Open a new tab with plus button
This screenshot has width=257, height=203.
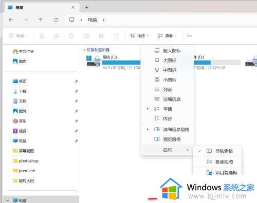87,8
